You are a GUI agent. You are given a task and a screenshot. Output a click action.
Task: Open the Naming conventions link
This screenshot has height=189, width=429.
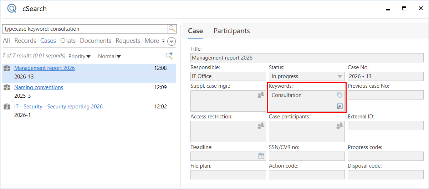click(39, 87)
